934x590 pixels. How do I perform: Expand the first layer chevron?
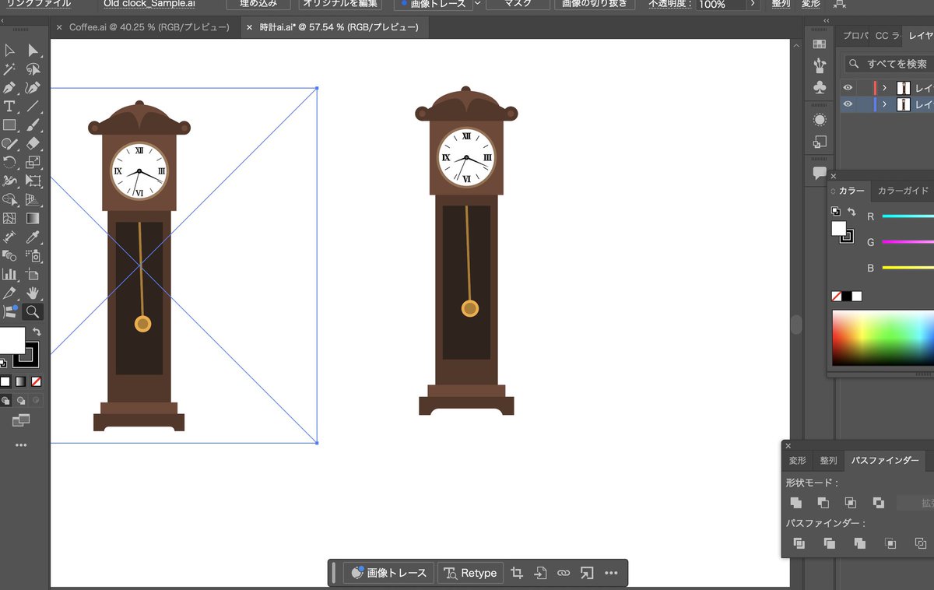coord(884,88)
